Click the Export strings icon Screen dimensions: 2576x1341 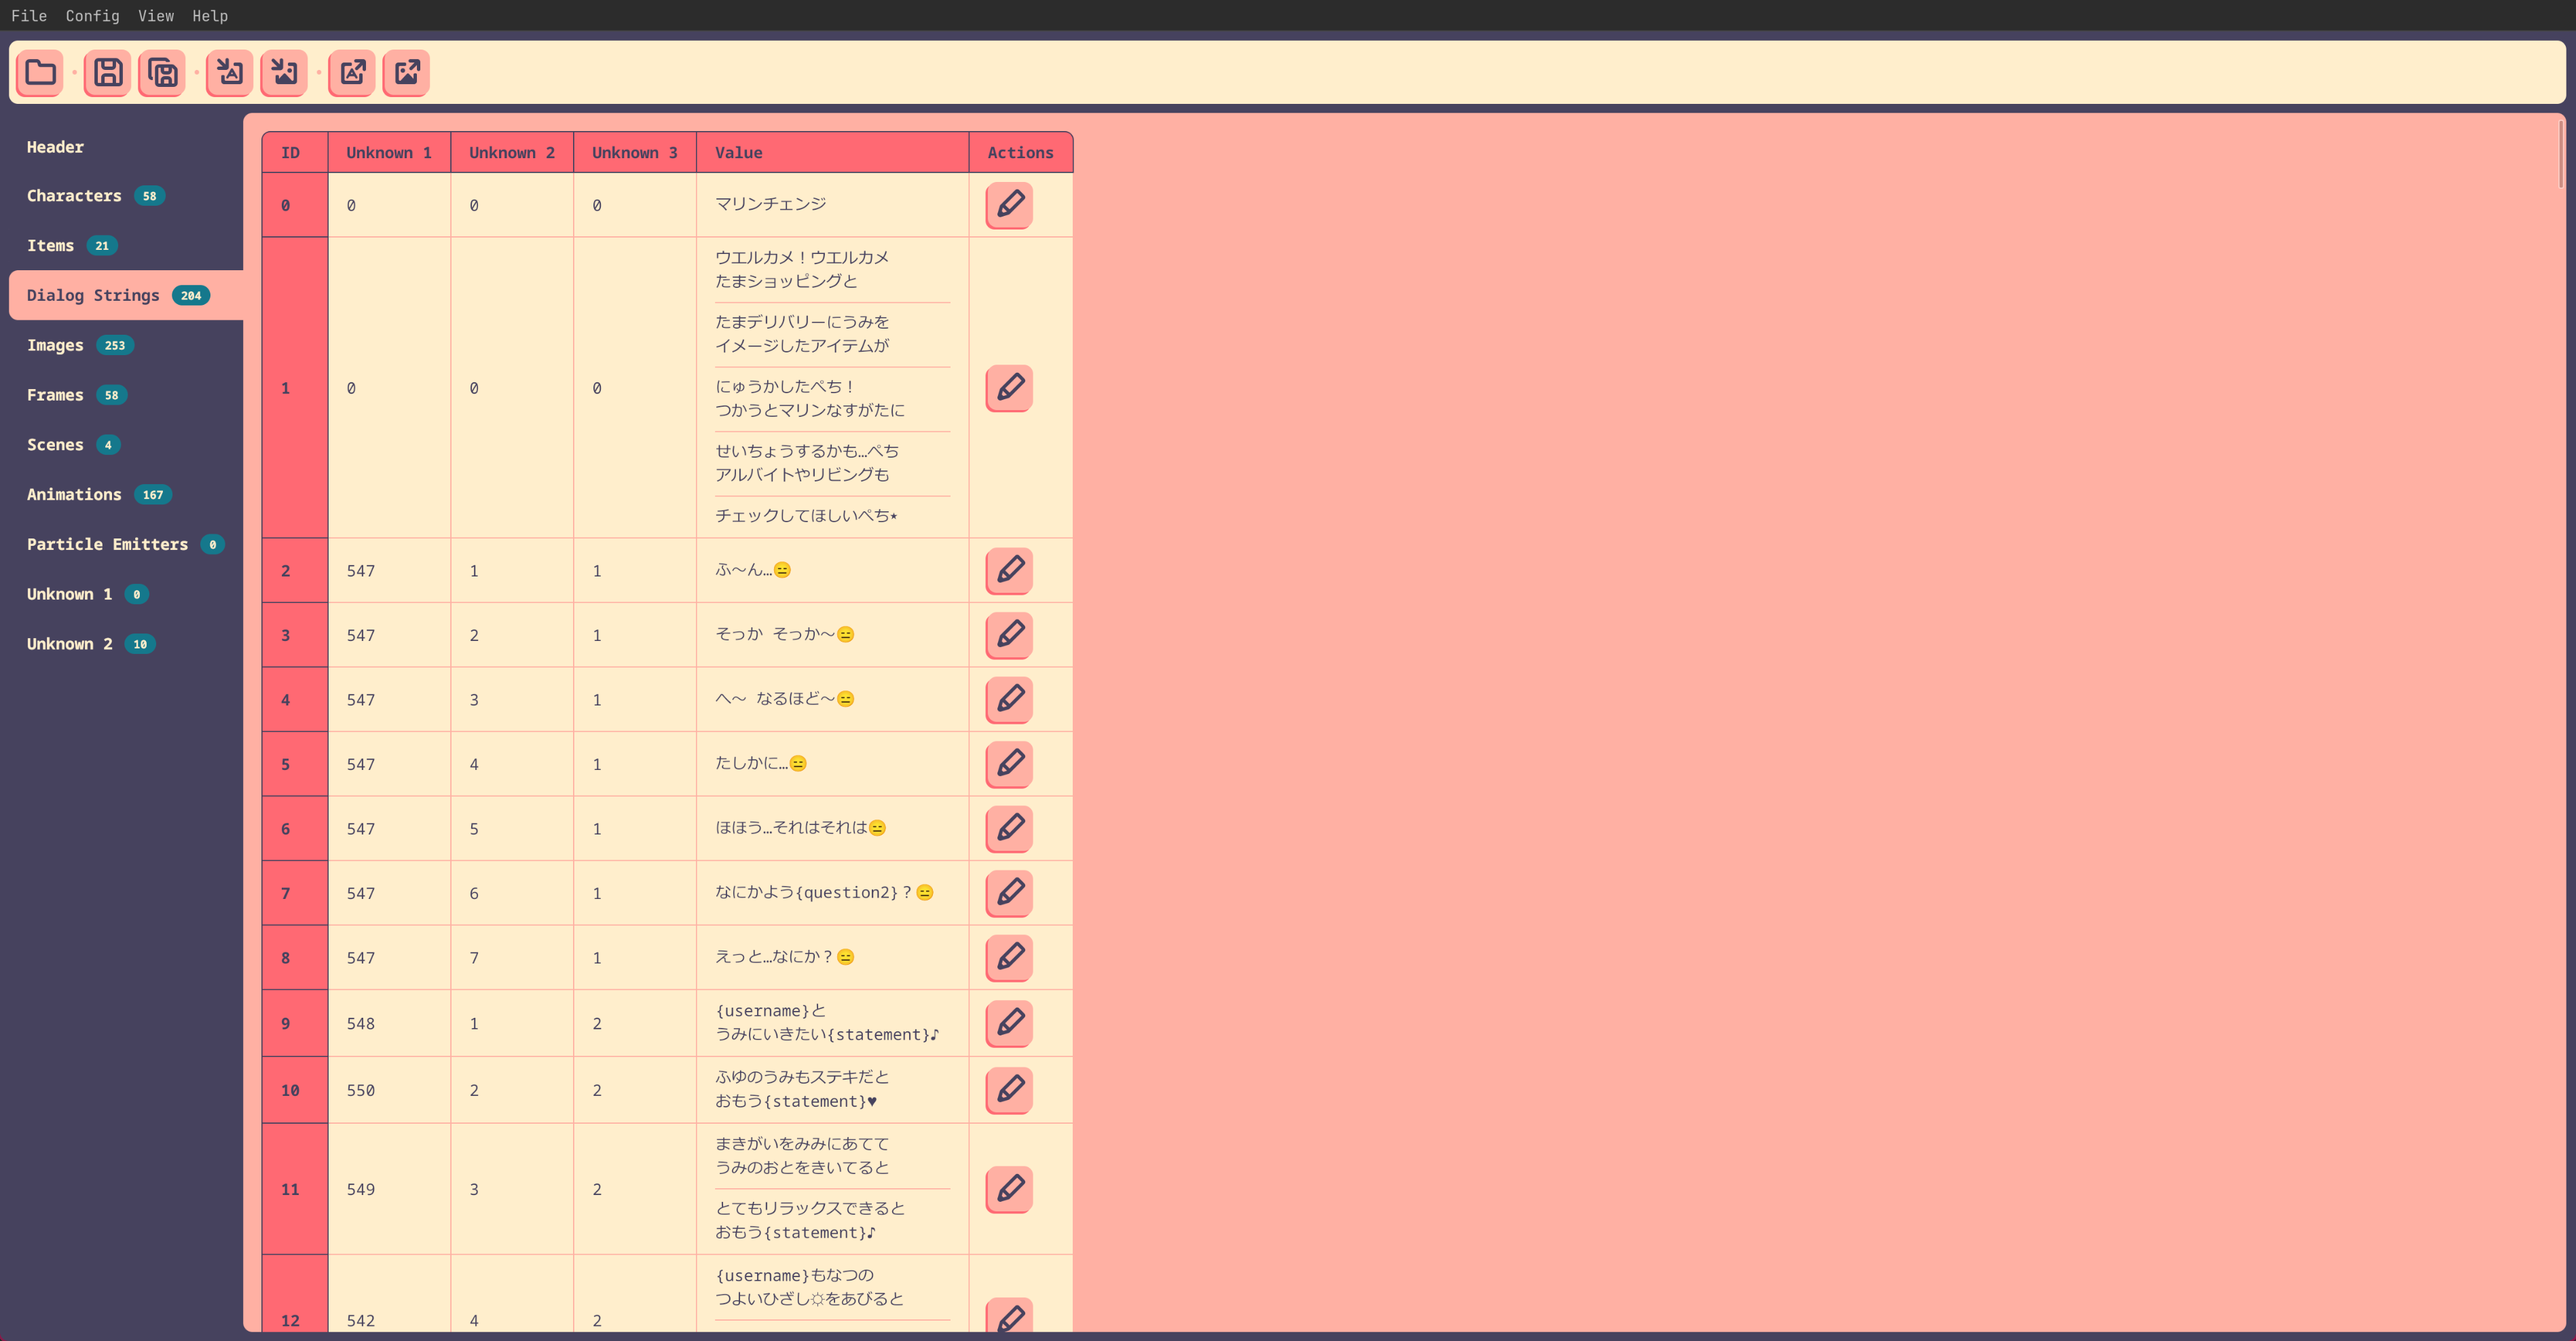point(352,72)
